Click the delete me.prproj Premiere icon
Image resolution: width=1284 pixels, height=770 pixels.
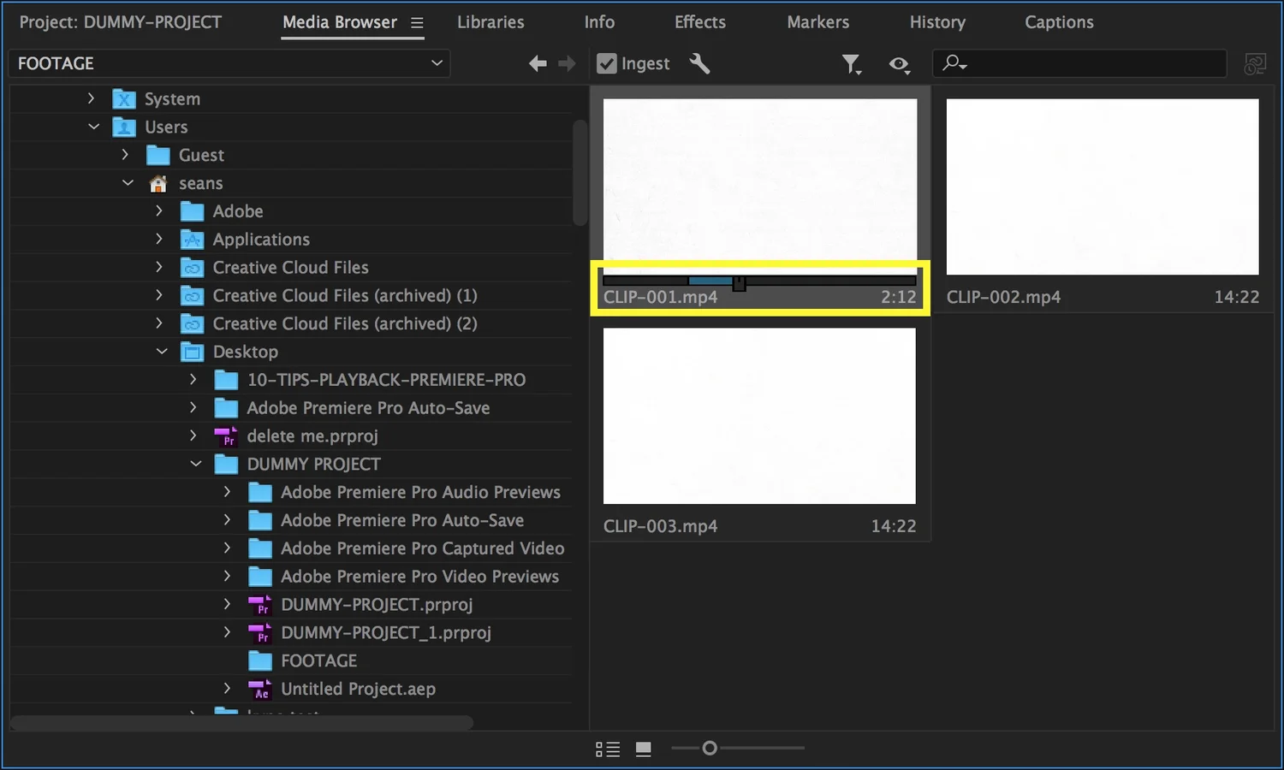[226, 436]
